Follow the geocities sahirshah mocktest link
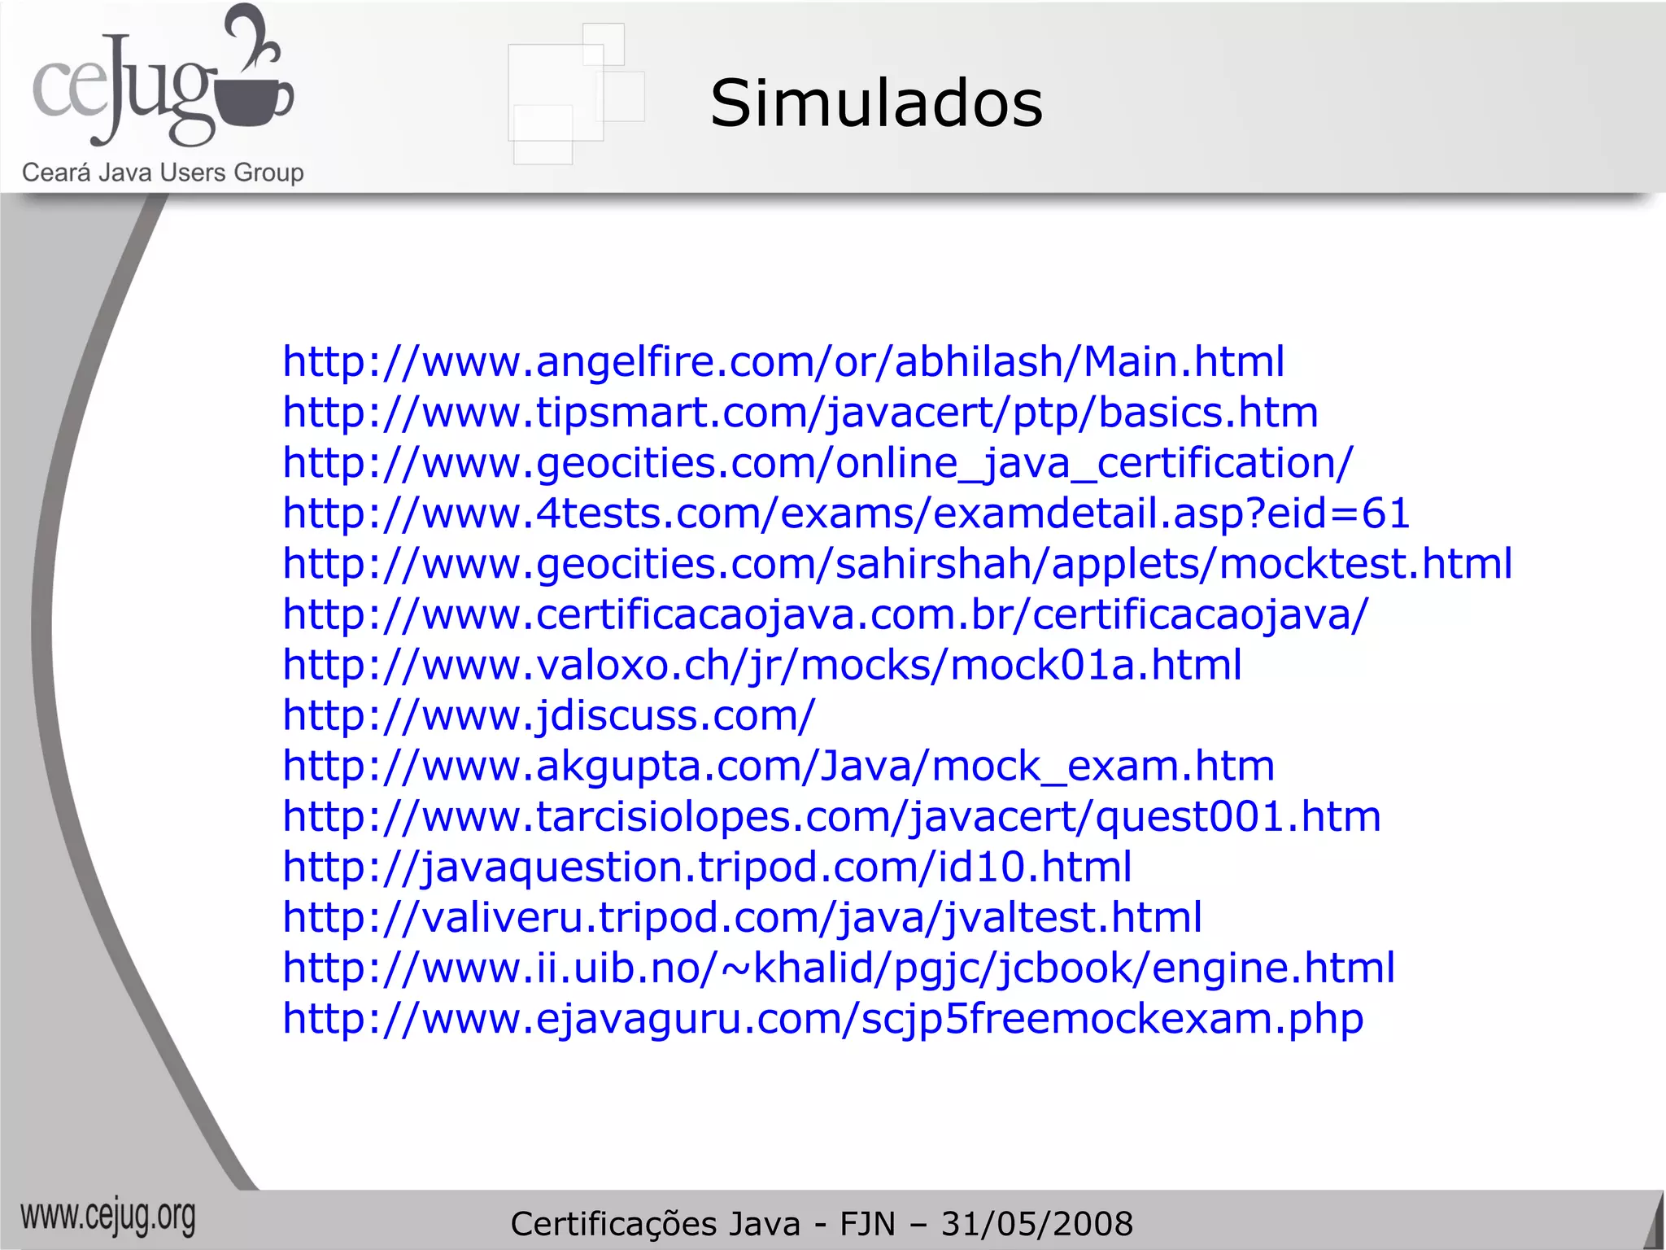 897,565
